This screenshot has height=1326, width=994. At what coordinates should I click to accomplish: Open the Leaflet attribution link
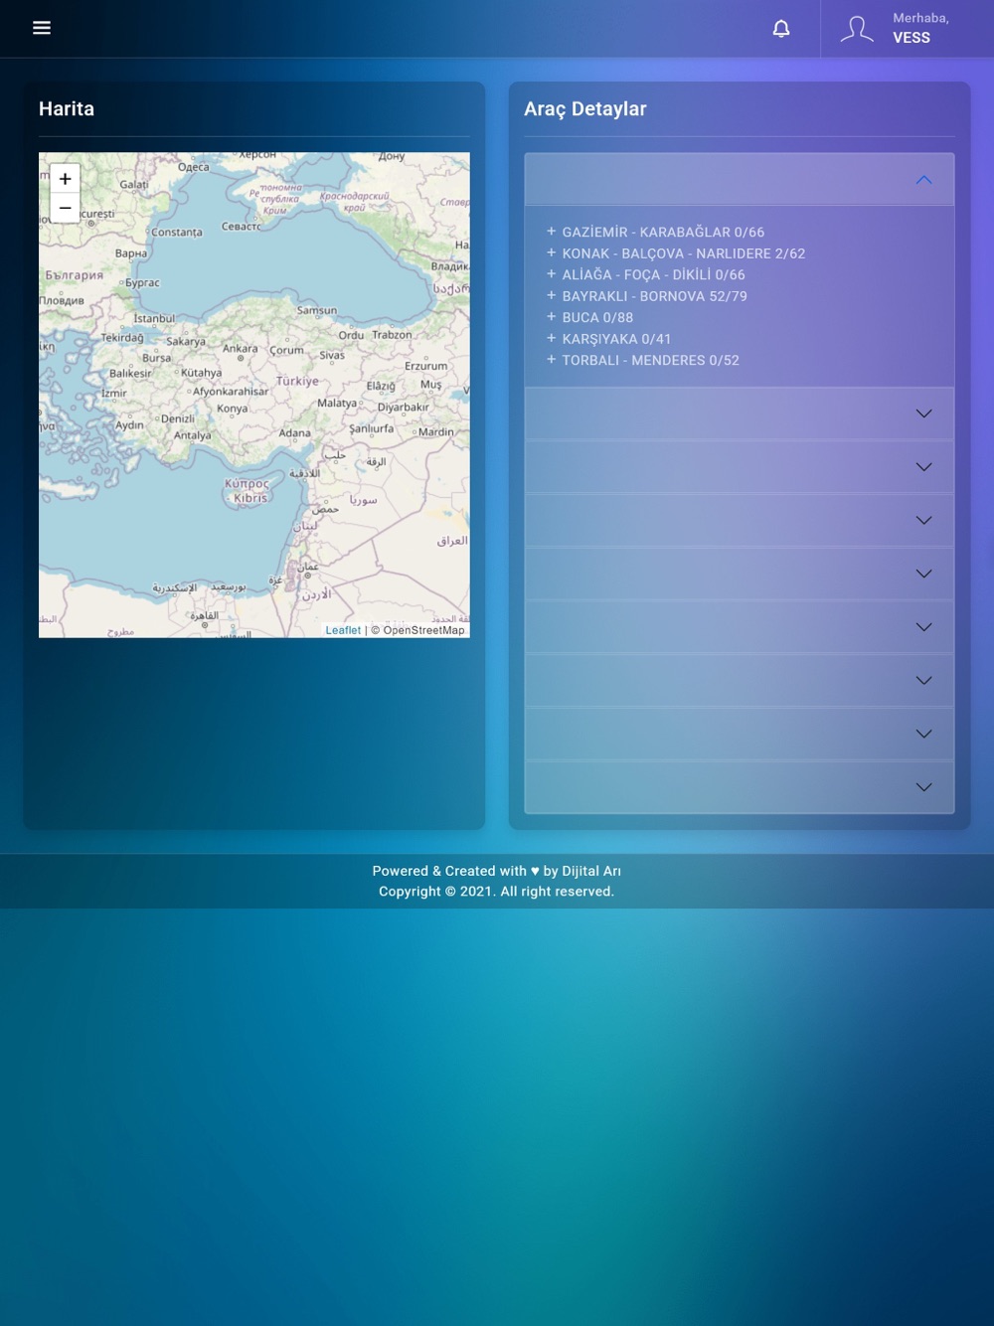[343, 630]
